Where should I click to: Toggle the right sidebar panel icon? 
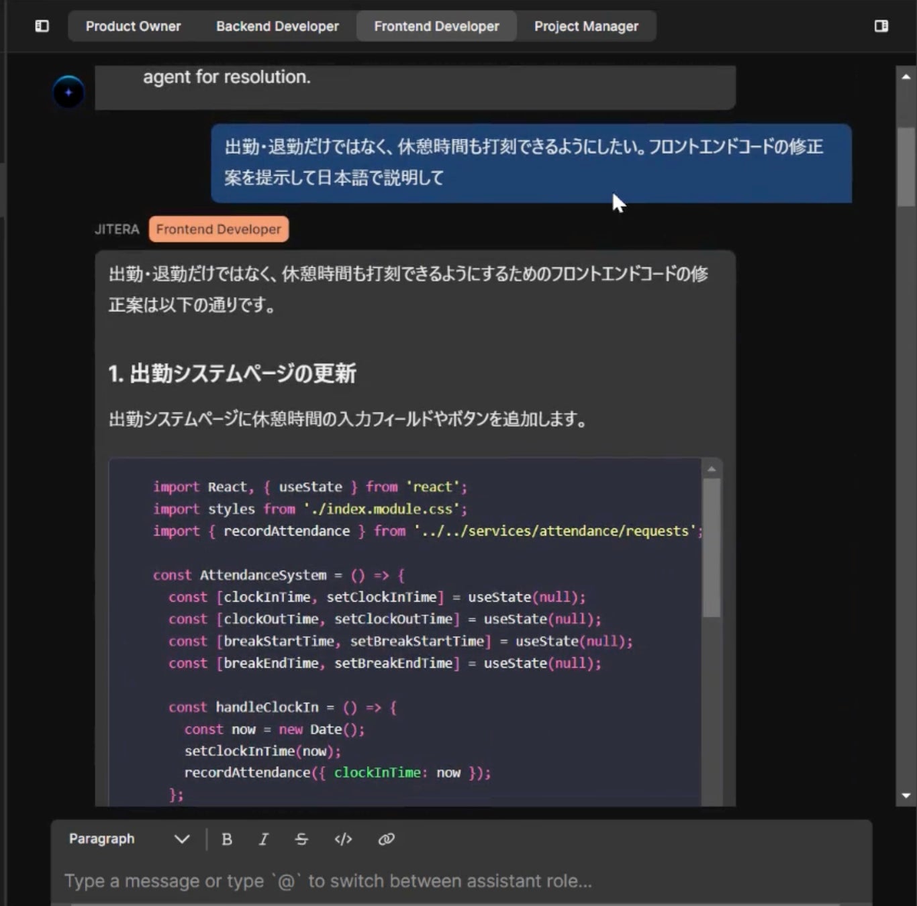click(x=881, y=26)
